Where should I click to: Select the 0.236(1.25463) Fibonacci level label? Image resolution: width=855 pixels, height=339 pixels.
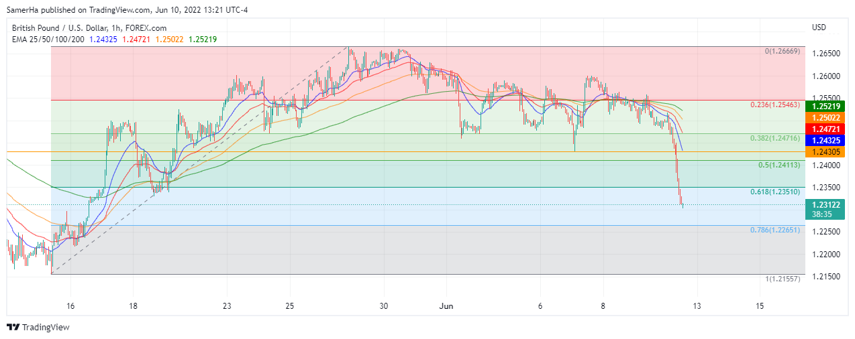point(775,105)
